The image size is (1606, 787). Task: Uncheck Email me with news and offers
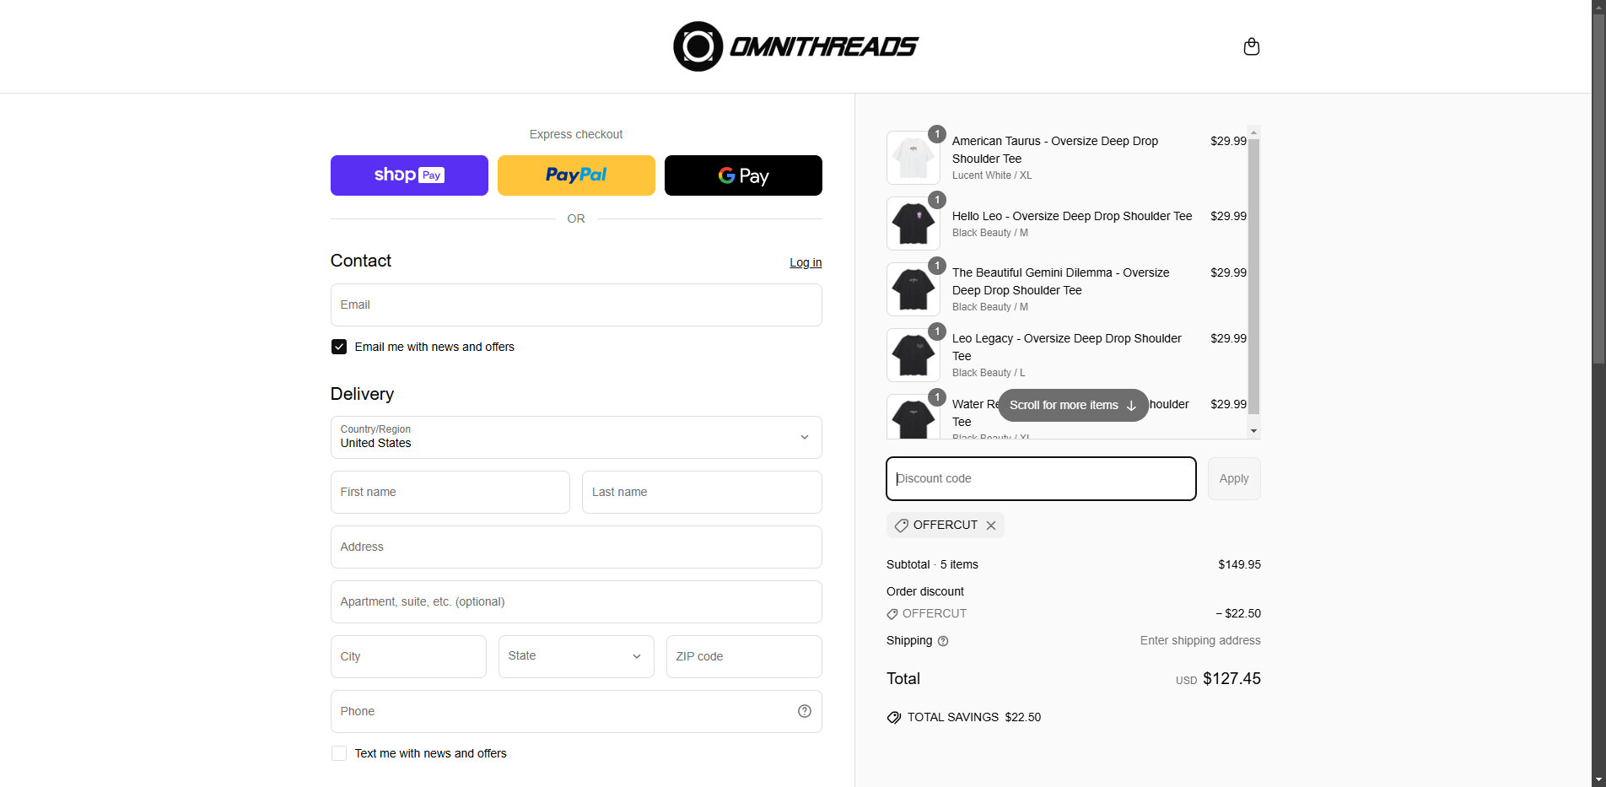click(x=339, y=347)
